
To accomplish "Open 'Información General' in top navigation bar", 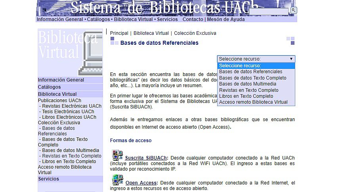I will (x=60, y=19).
